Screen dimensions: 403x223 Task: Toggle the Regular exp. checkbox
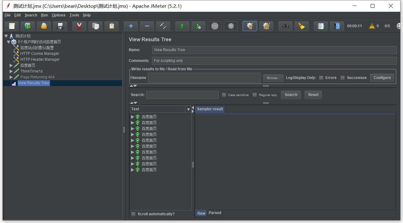tap(255, 95)
